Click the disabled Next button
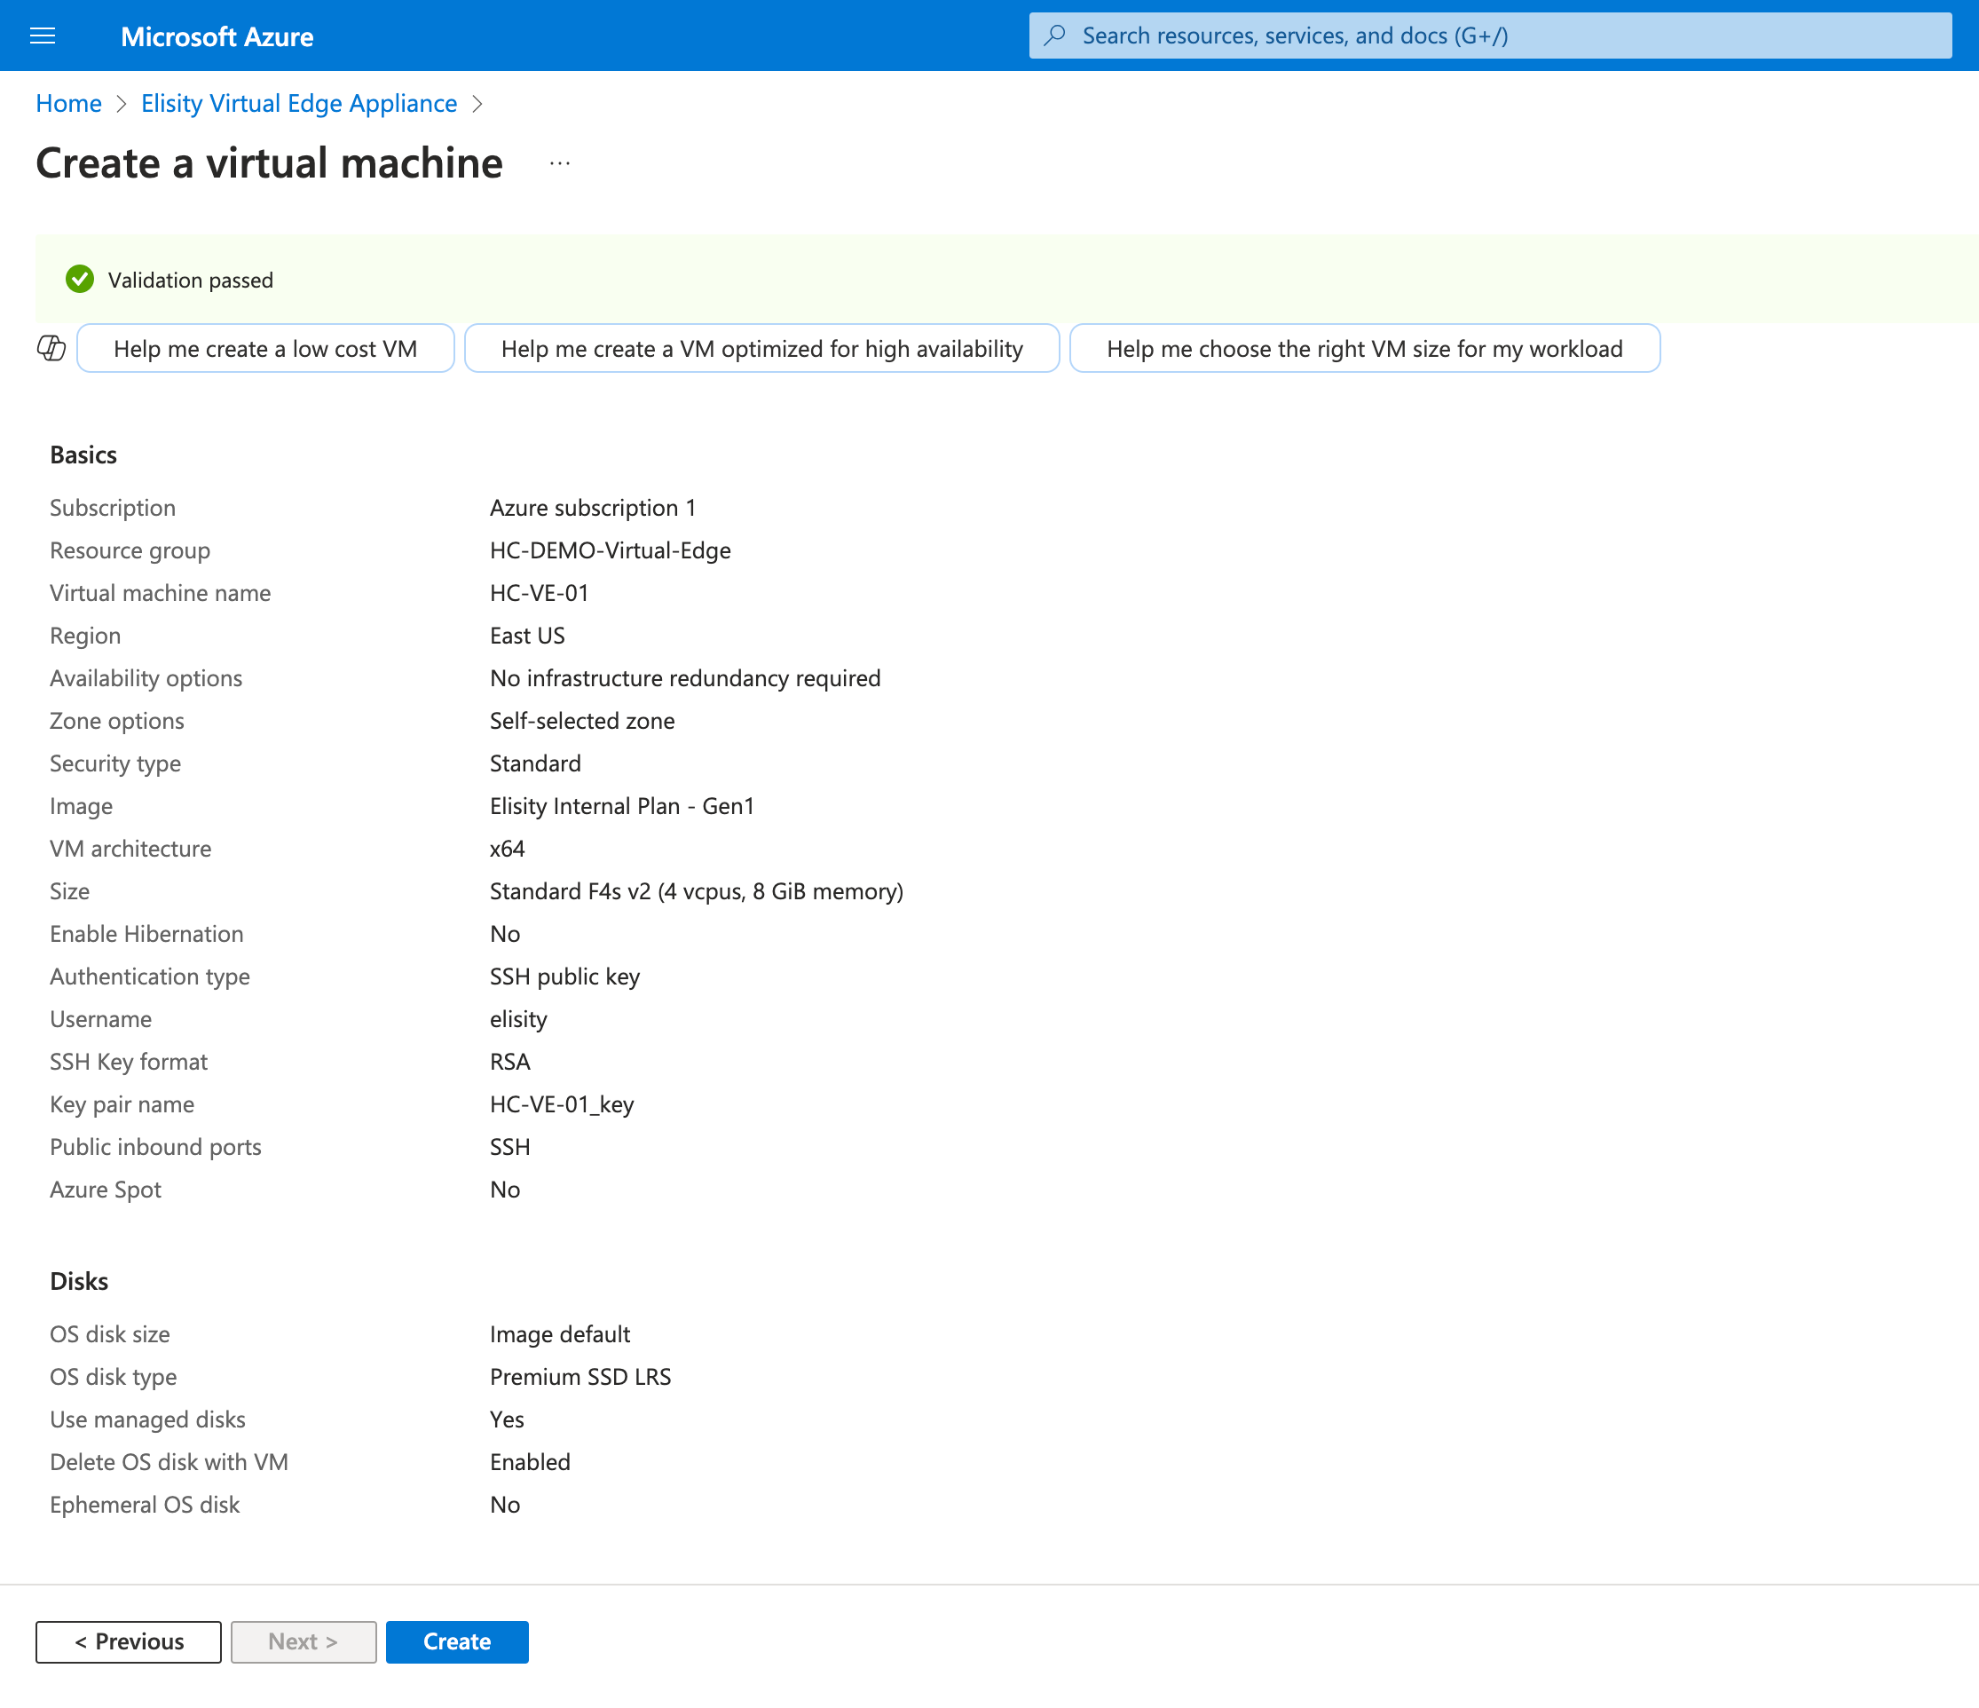The image size is (1979, 1708). click(303, 1641)
